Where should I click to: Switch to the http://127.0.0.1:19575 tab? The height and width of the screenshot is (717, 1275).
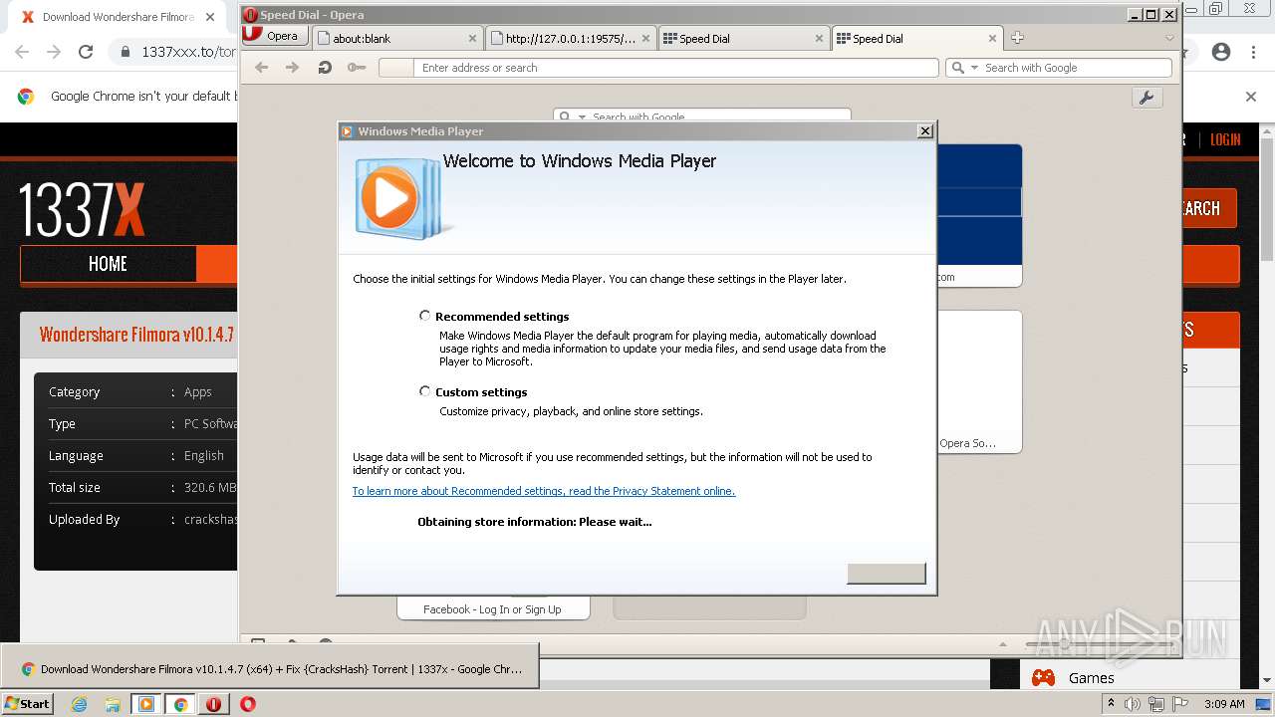coord(572,38)
